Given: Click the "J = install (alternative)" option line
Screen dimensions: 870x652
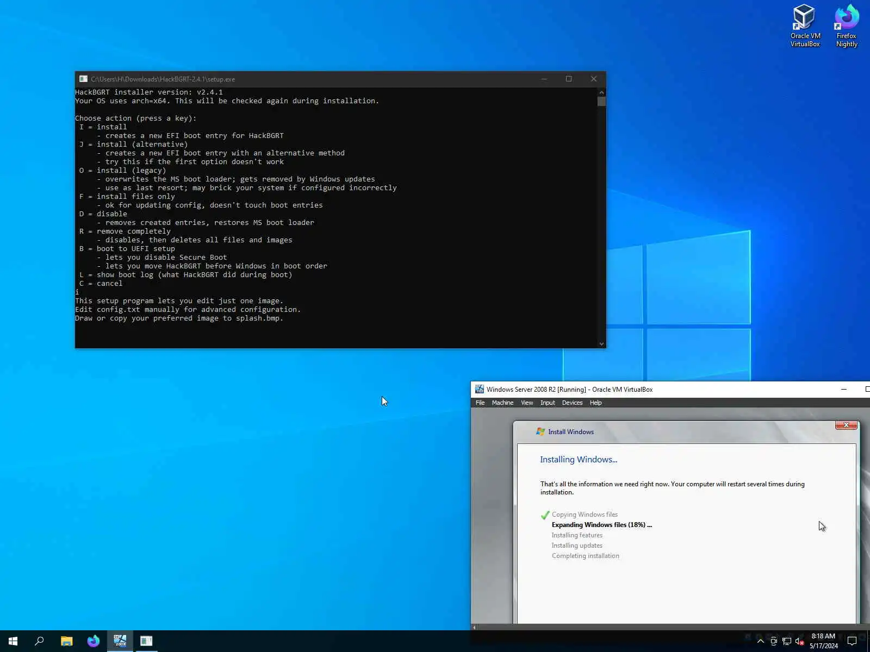Looking at the screenshot, I should click(x=133, y=145).
